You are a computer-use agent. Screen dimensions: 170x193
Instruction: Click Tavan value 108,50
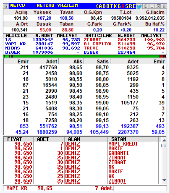click(67, 18)
